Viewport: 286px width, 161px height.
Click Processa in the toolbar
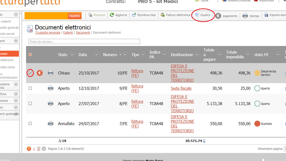point(97,15)
